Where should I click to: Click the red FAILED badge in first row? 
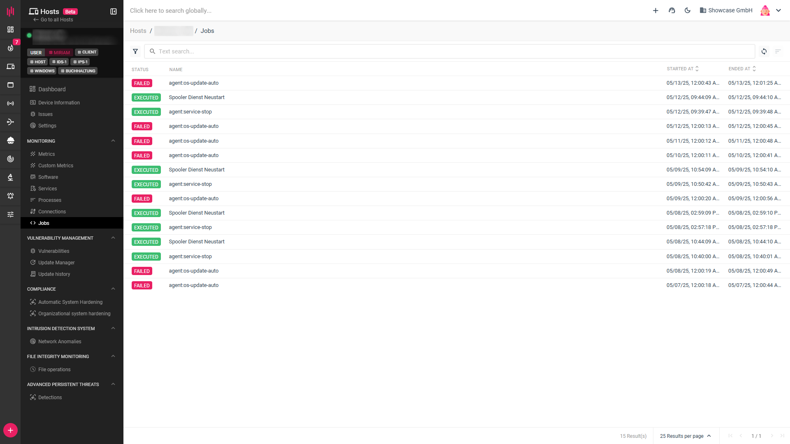coord(142,83)
